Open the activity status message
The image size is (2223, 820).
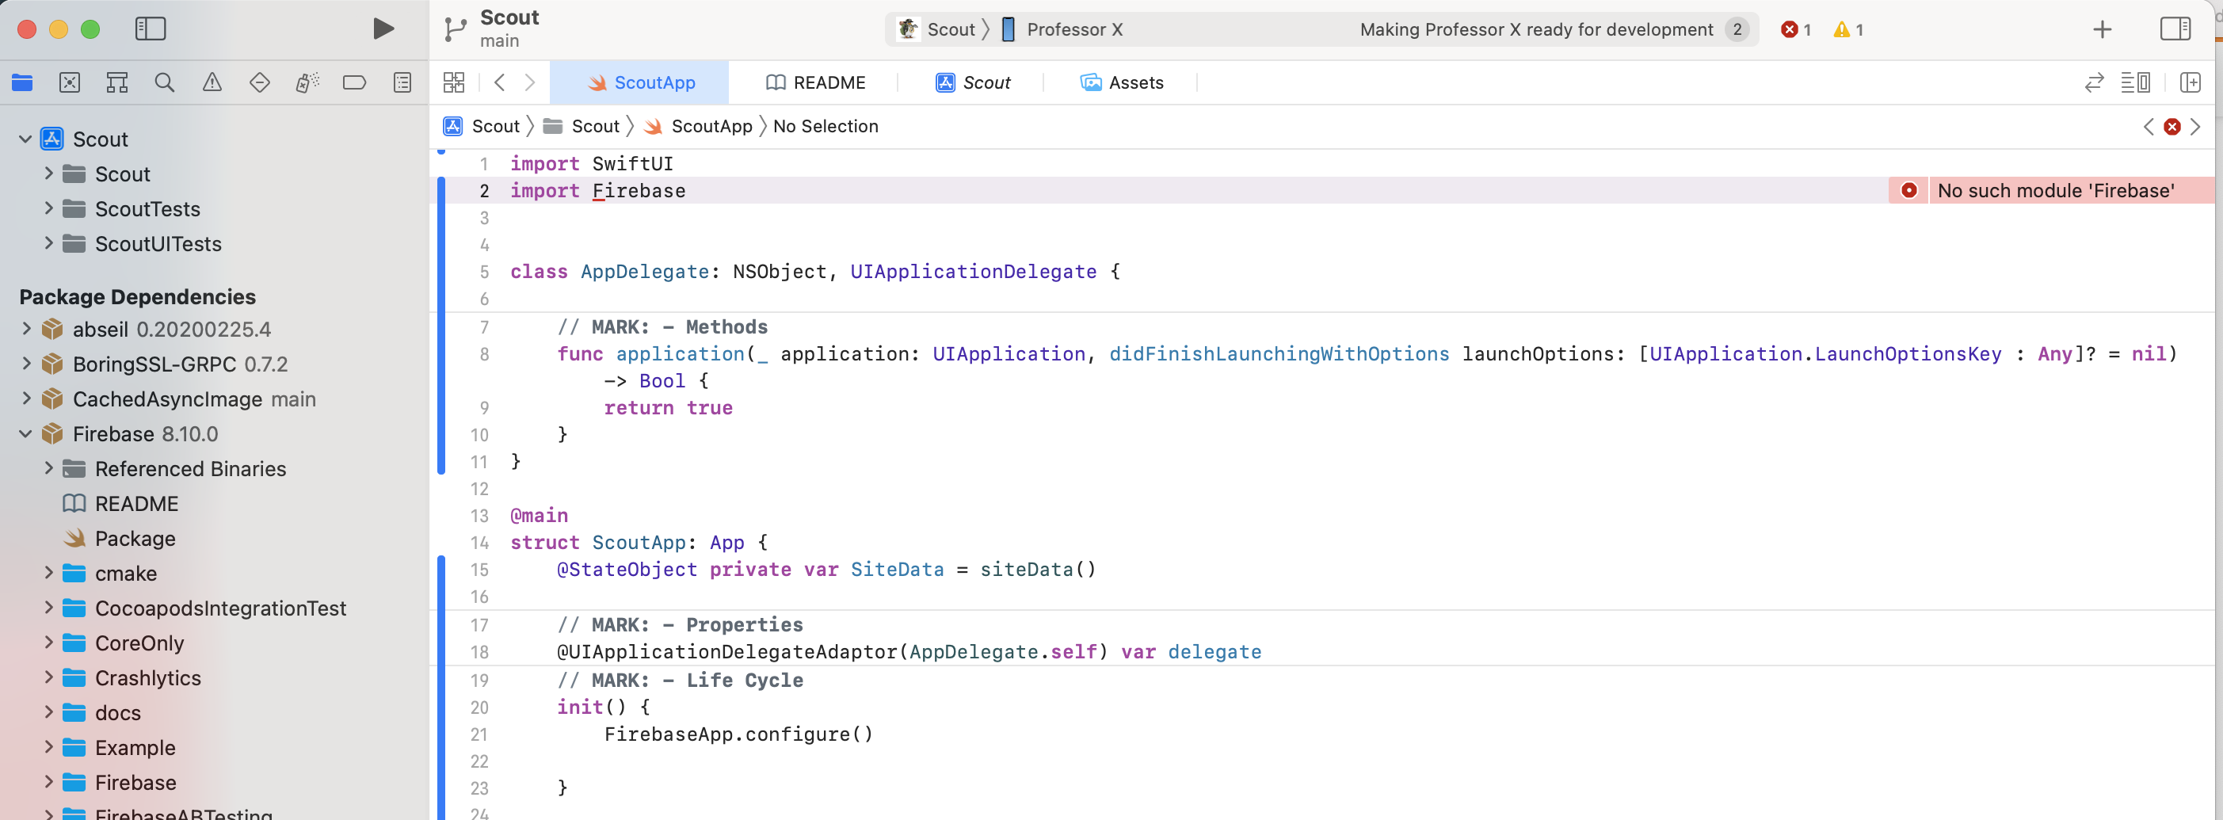click(x=1536, y=29)
